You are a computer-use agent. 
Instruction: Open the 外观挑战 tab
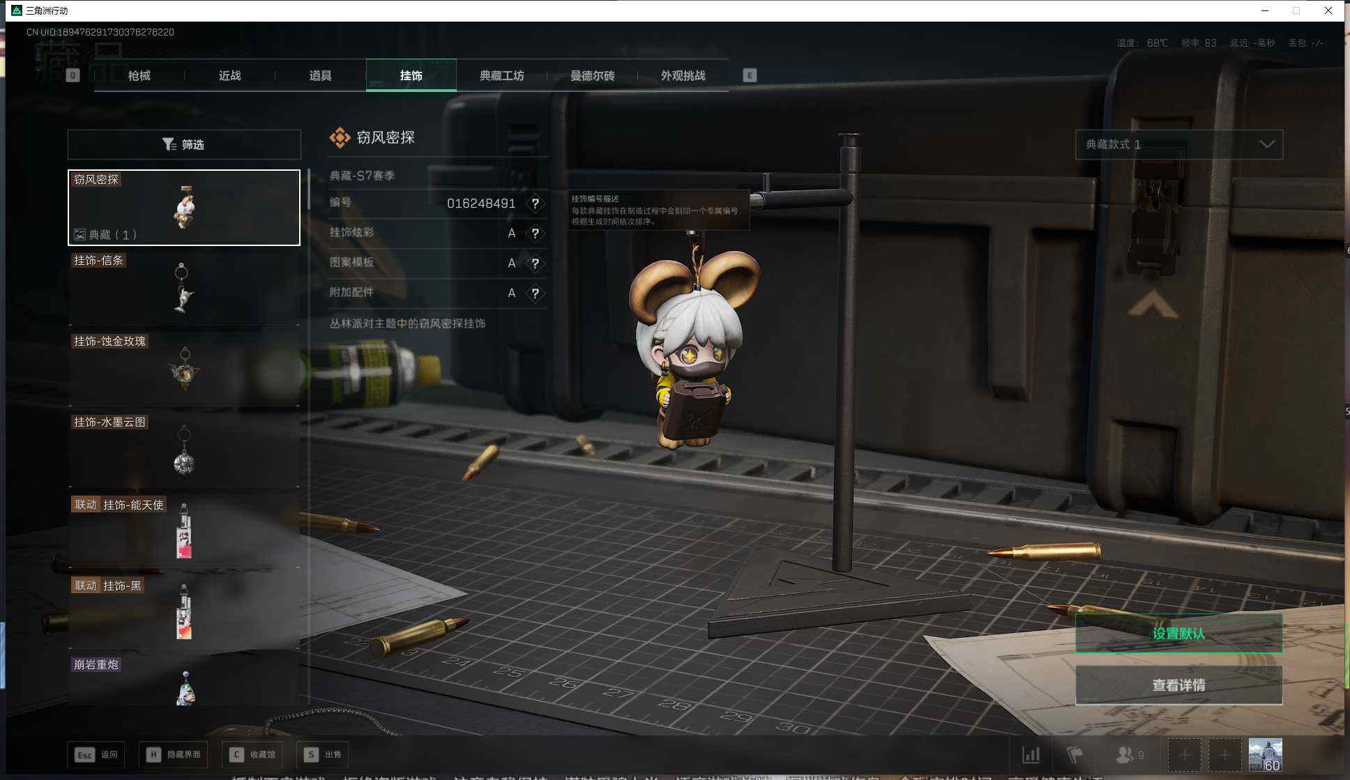coord(683,75)
